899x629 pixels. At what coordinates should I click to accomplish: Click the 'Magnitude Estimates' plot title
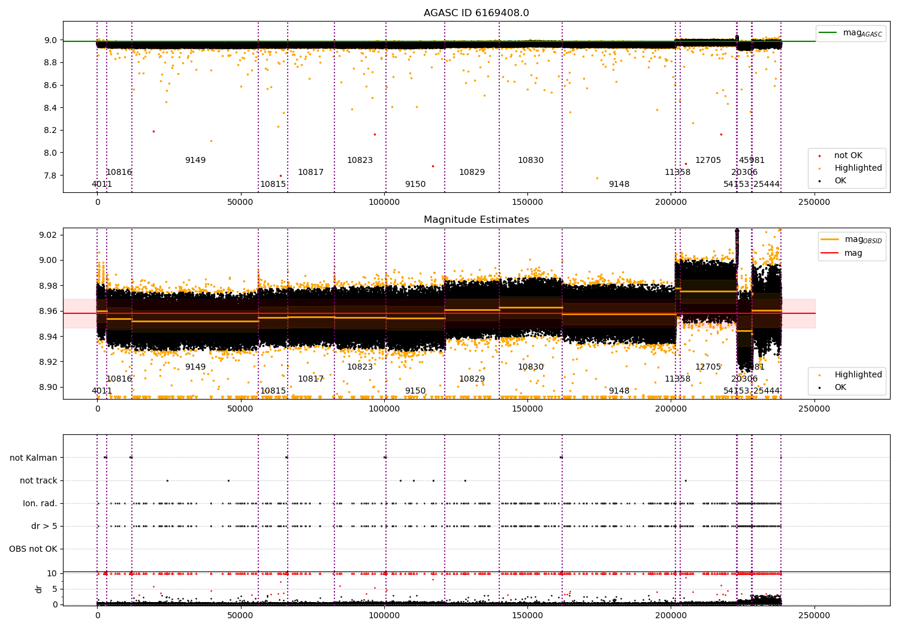click(x=476, y=220)
